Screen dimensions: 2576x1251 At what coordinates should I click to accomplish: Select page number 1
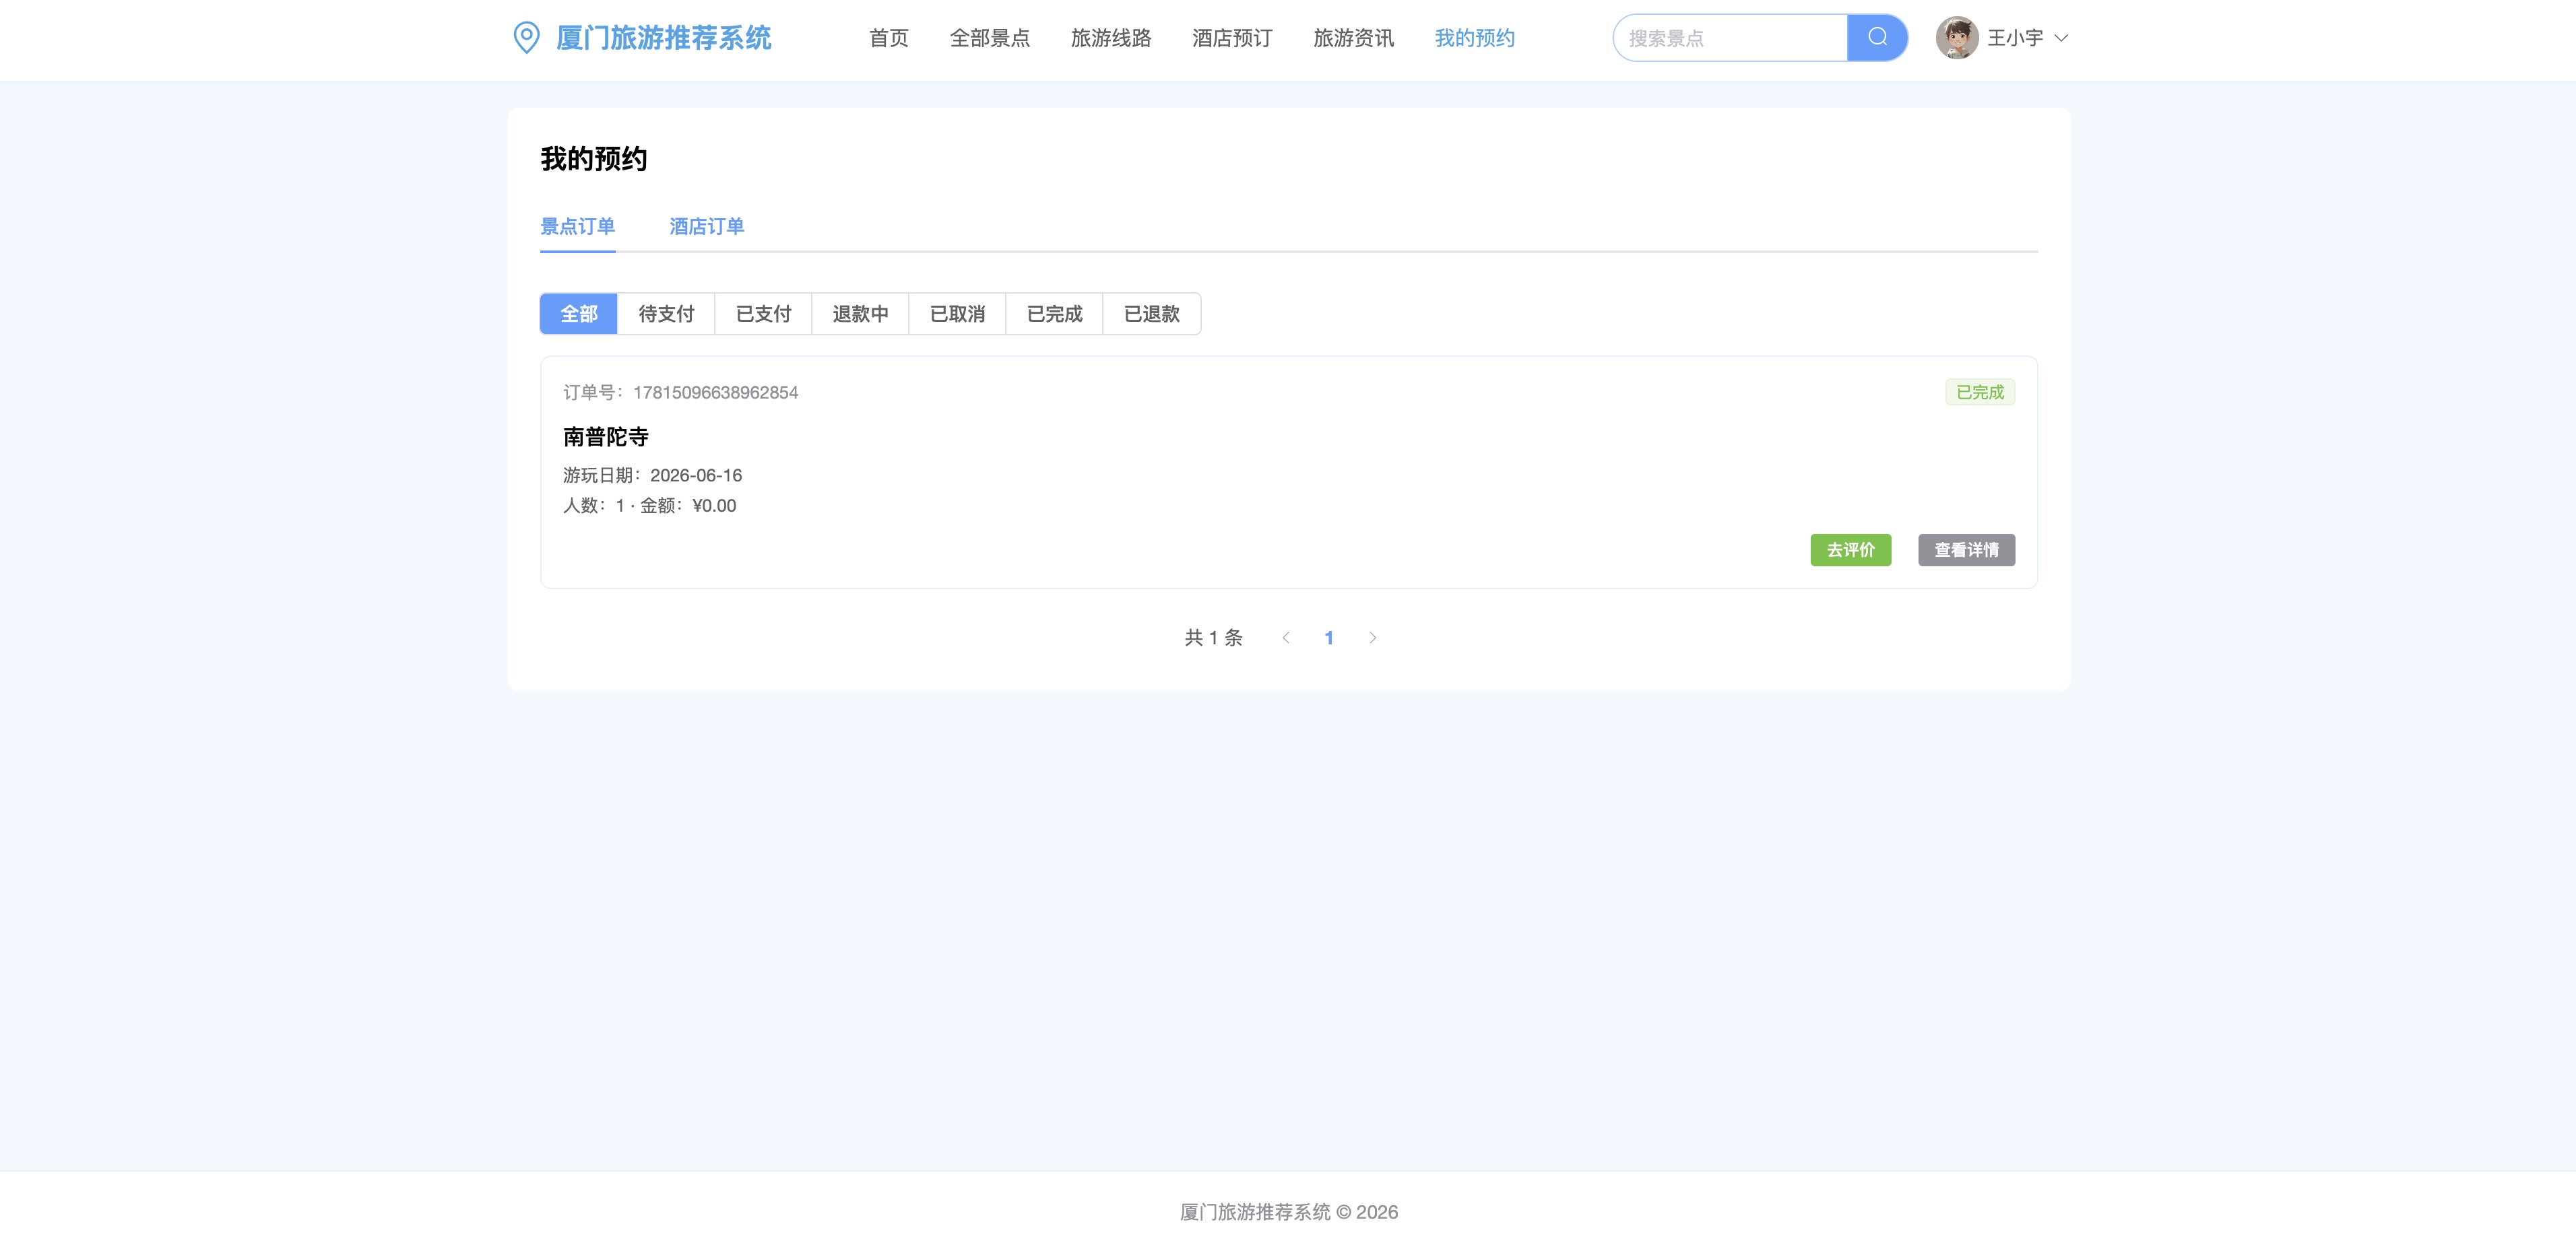pyautogui.click(x=1328, y=638)
